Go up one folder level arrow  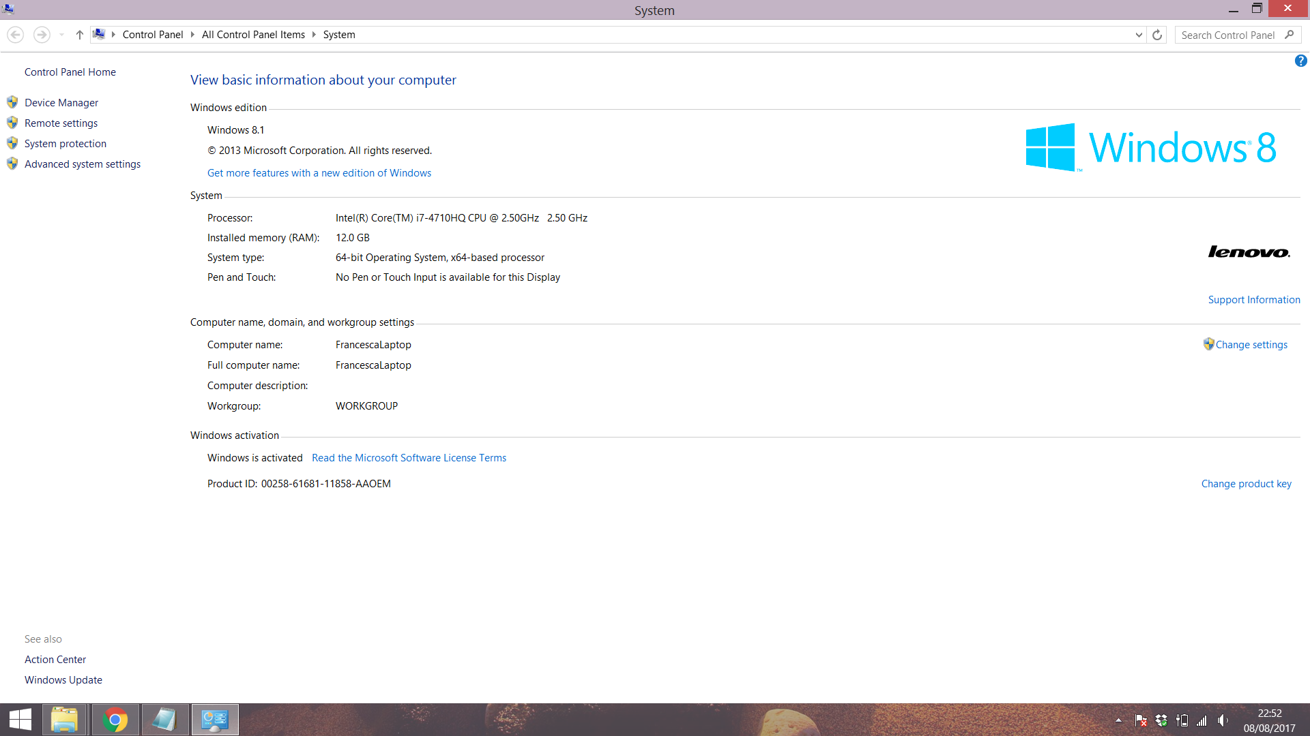click(x=79, y=35)
